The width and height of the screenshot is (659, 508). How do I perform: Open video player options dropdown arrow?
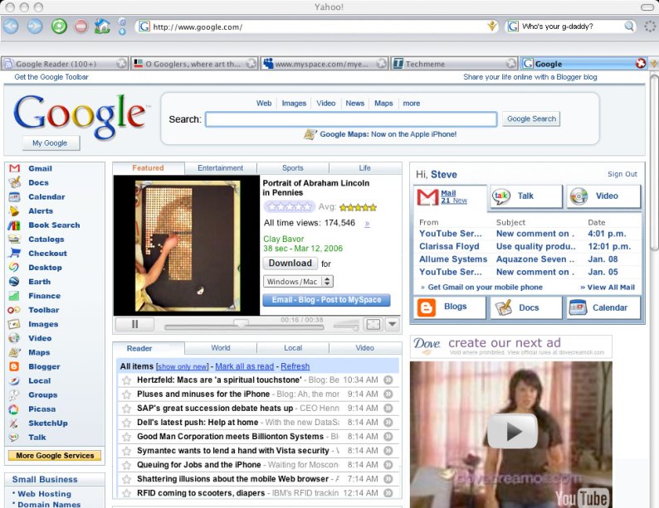392,324
